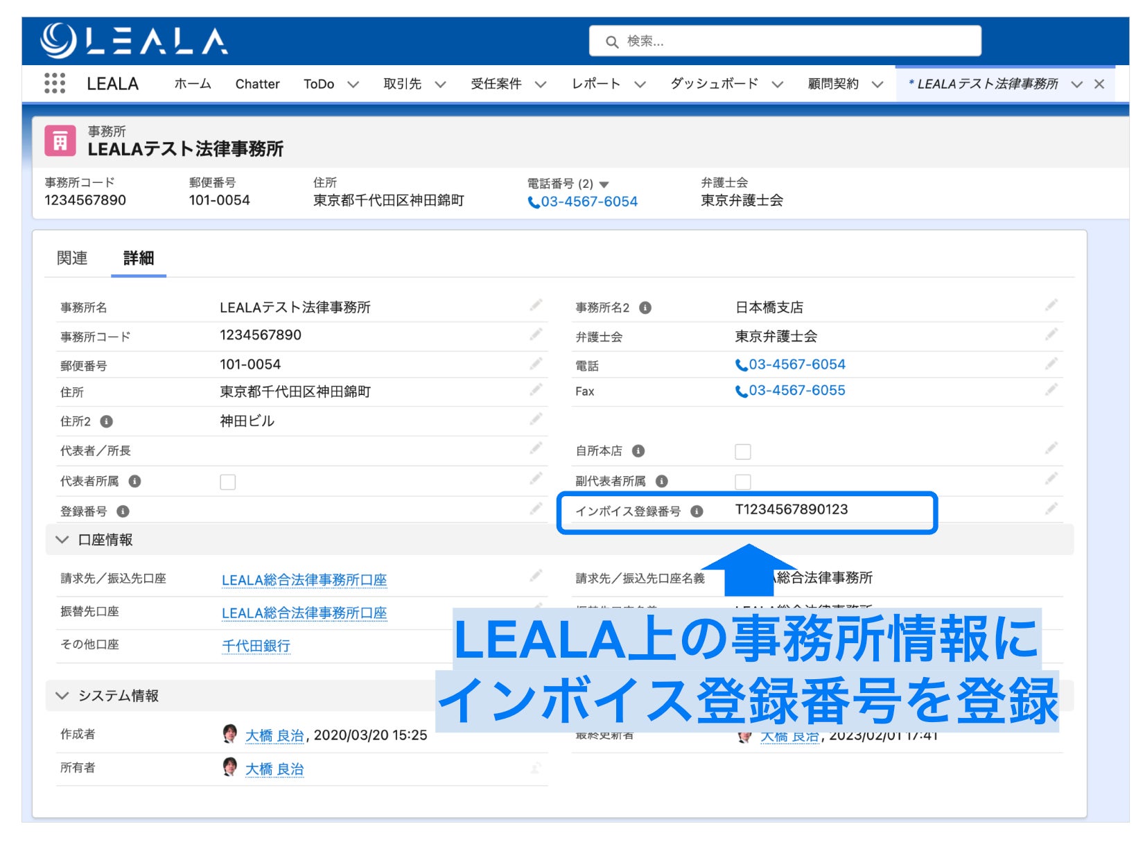The height and width of the screenshot is (851, 1145).
Task: Open dropdown on LEALAテスト法律事務所 tab
Action: [1076, 85]
